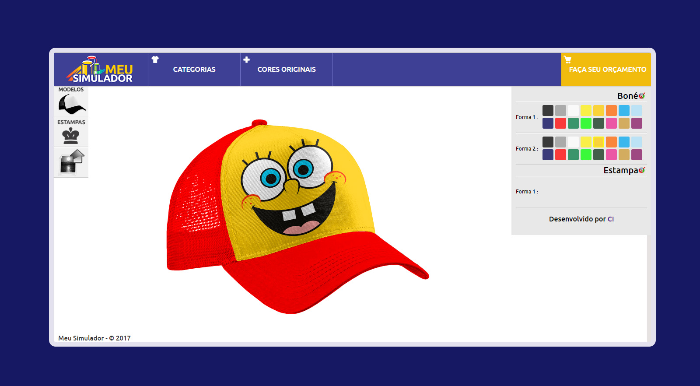This screenshot has width=700, height=386.
Task: Open the Cores Originais menu
Action: (287, 69)
